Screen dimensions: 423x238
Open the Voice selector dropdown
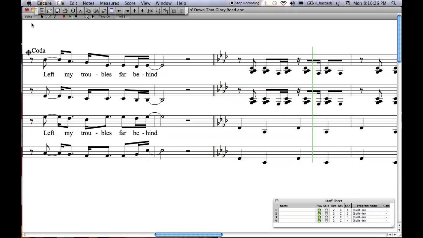(29, 17)
